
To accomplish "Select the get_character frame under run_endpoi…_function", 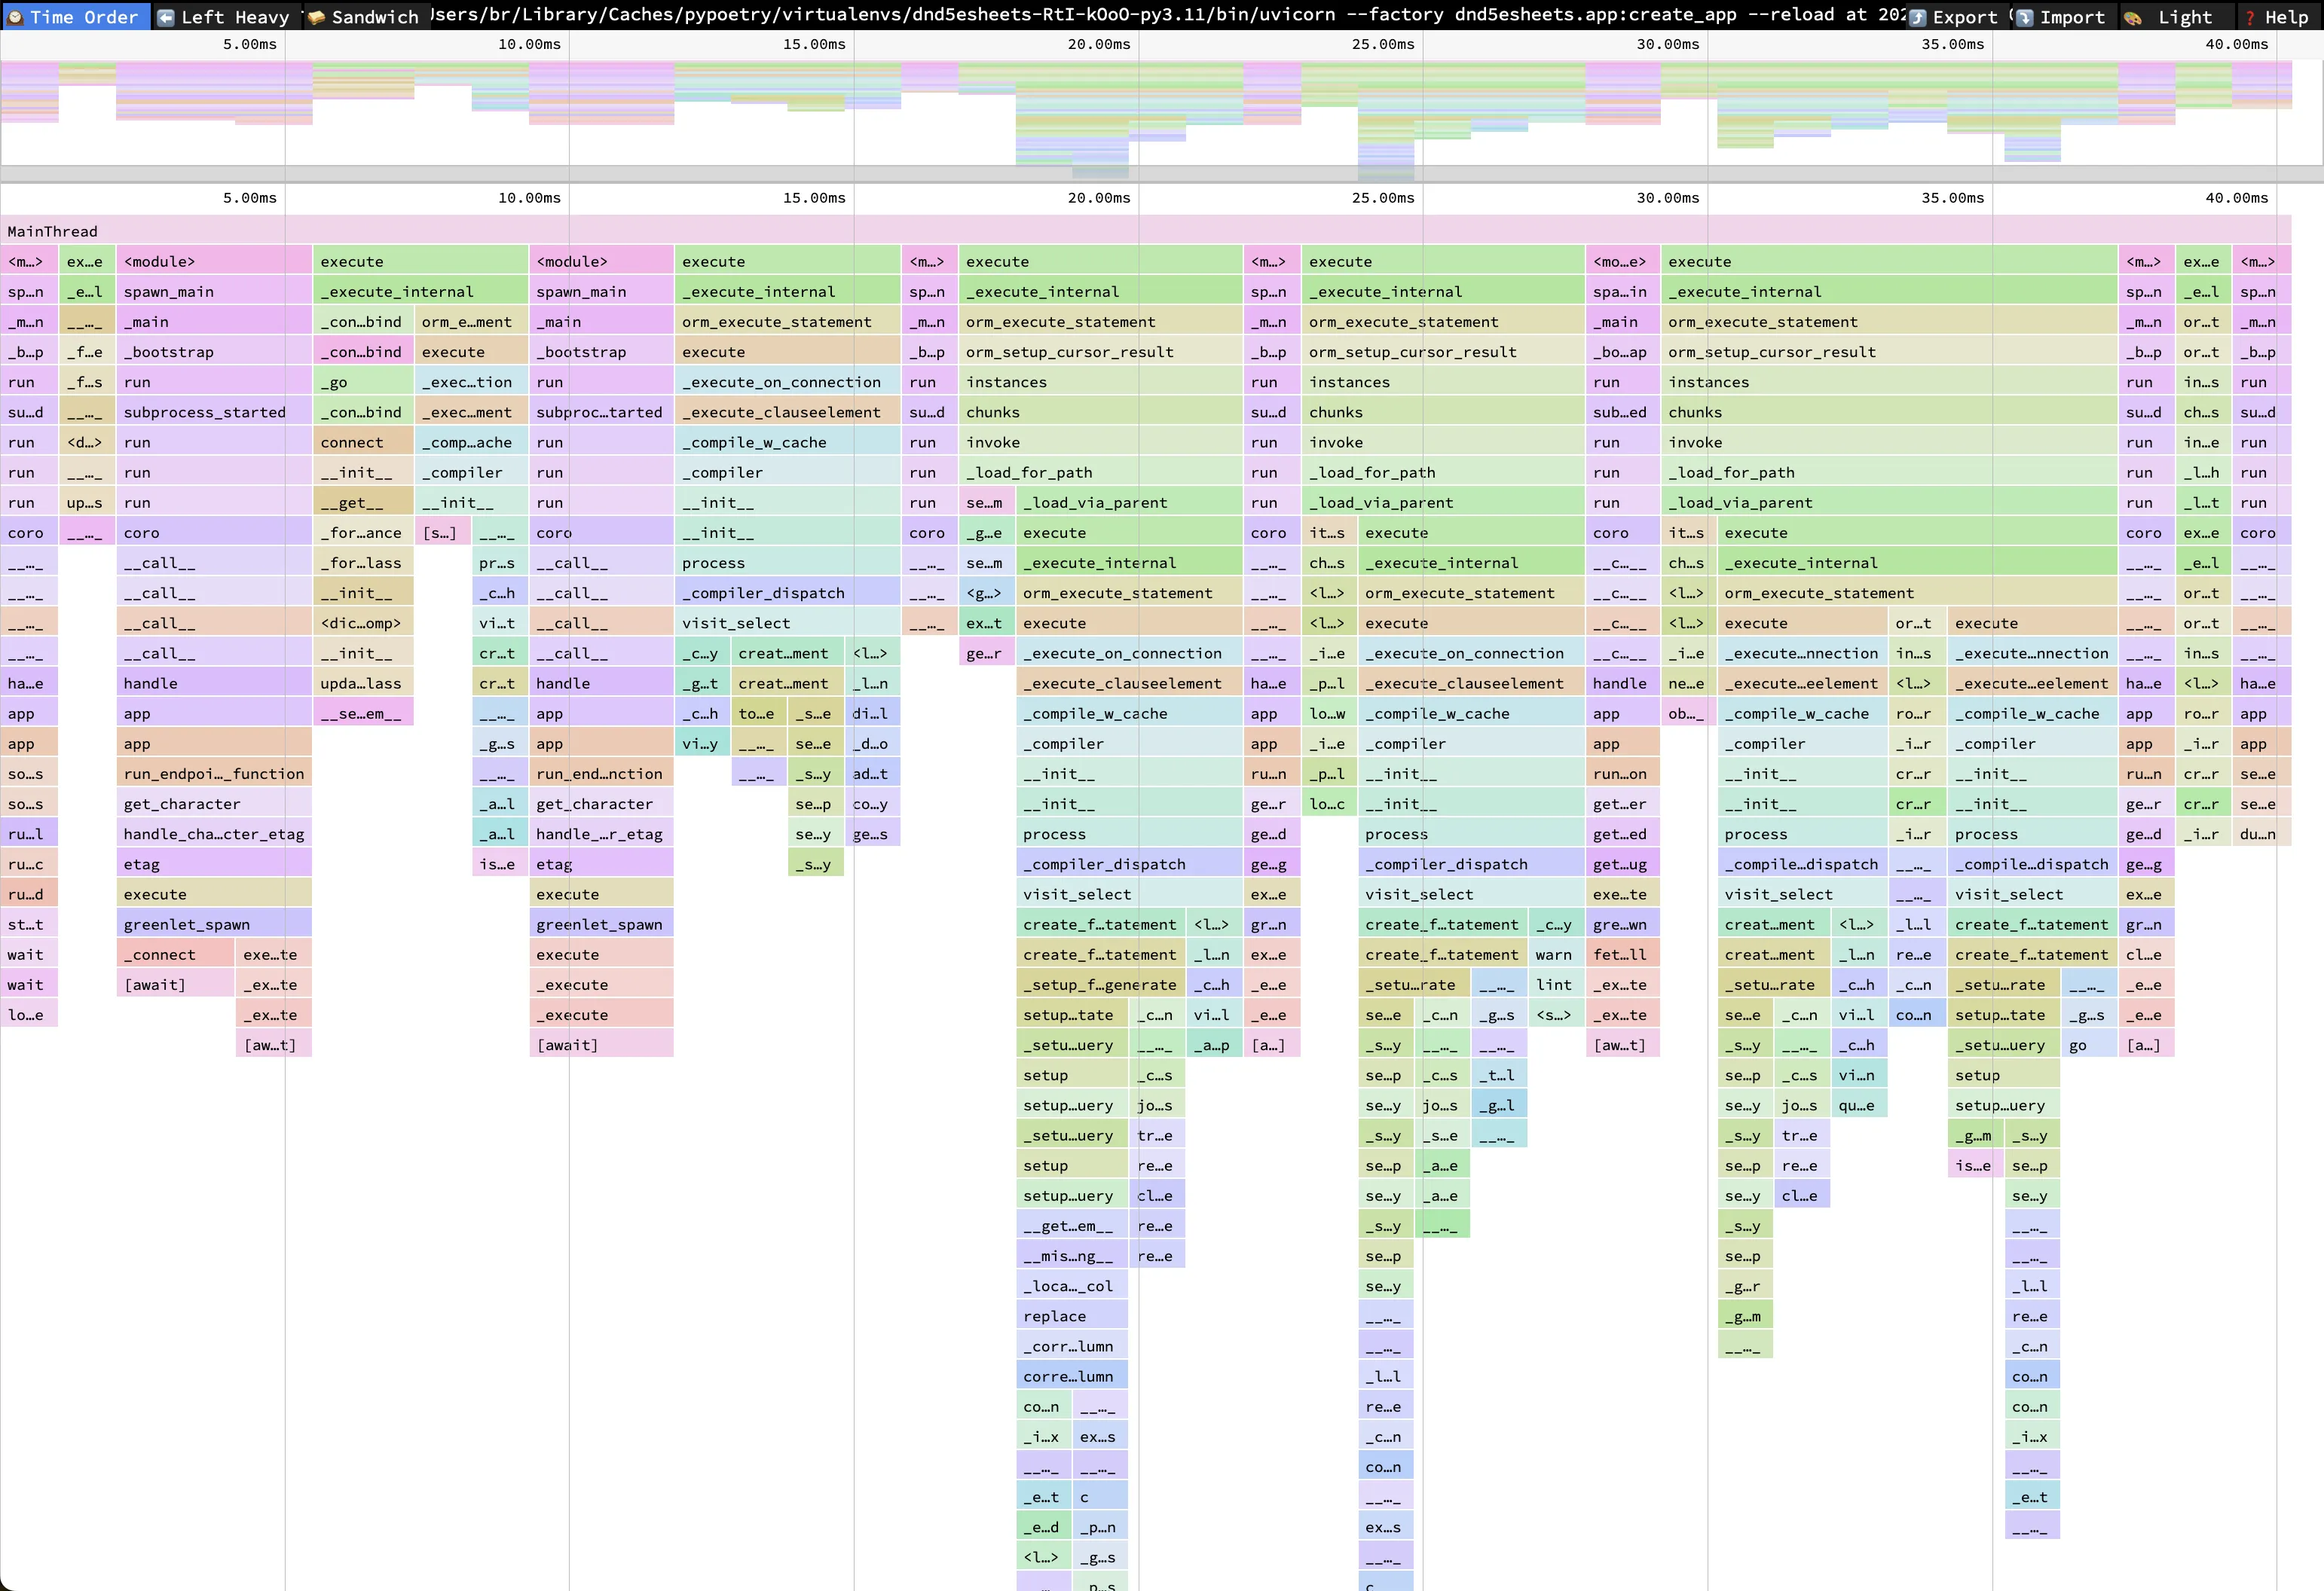I will click(182, 804).
